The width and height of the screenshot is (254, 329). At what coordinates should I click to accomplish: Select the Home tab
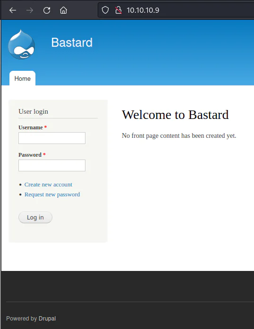[23, 78]
